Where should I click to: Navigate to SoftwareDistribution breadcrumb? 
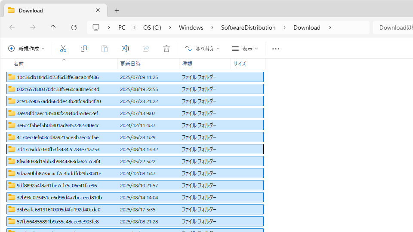tap(248, 27)
